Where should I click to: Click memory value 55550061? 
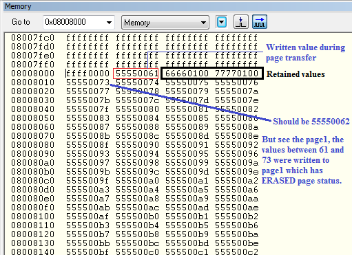tap(137, 74)
